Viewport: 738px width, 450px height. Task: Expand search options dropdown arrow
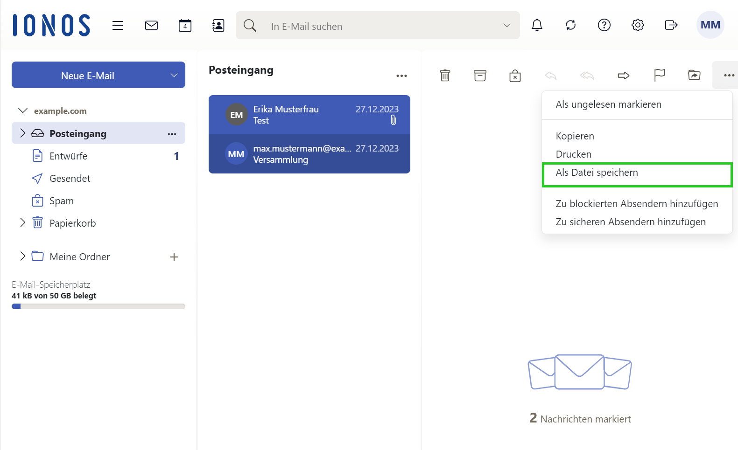pos(507,25)
